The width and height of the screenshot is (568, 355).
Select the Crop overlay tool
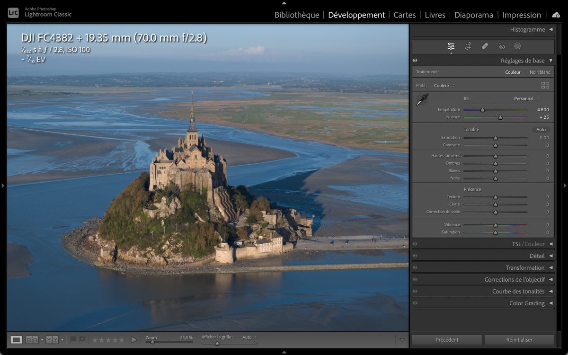click(x=468, y=46)
